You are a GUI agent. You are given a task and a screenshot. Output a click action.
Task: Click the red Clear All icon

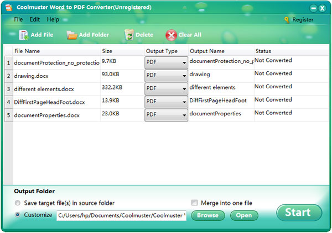pyautogui.click(x=171, y=35)
